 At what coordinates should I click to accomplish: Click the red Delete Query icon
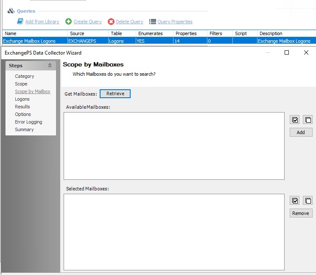(111, 22)
